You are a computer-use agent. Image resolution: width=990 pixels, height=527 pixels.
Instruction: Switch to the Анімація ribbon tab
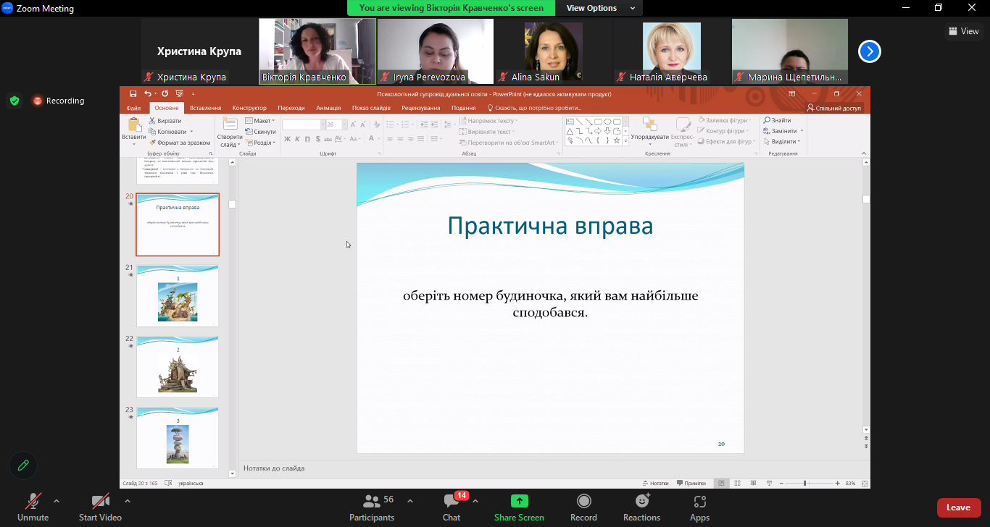click(x=328, y=108)
